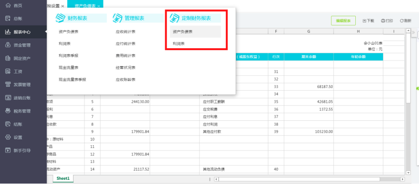Open the 资金管理 money bag icon
Viewport: 419px width, 184px height.
click(8, 45)
